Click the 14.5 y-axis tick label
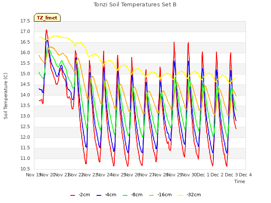This screenshot has width=271, height=203. pyautogui.click(x=25, y=85)
